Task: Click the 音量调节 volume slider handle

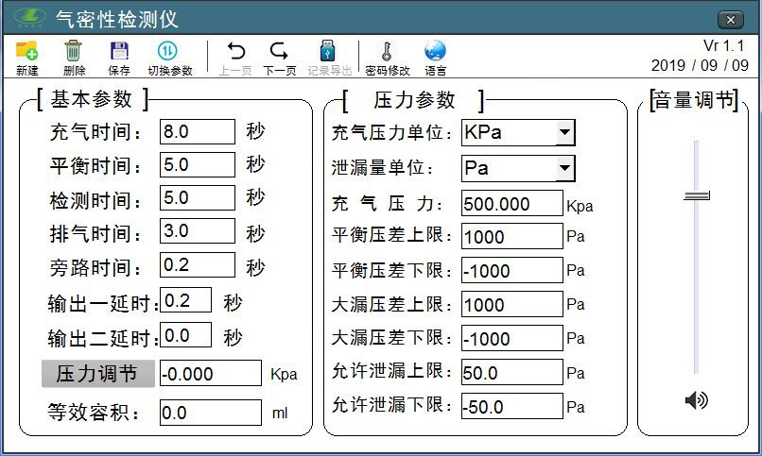Action: click(x=697, y=195)
